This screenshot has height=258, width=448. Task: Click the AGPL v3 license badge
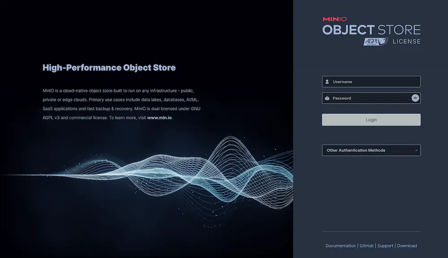tap(375, 42)
